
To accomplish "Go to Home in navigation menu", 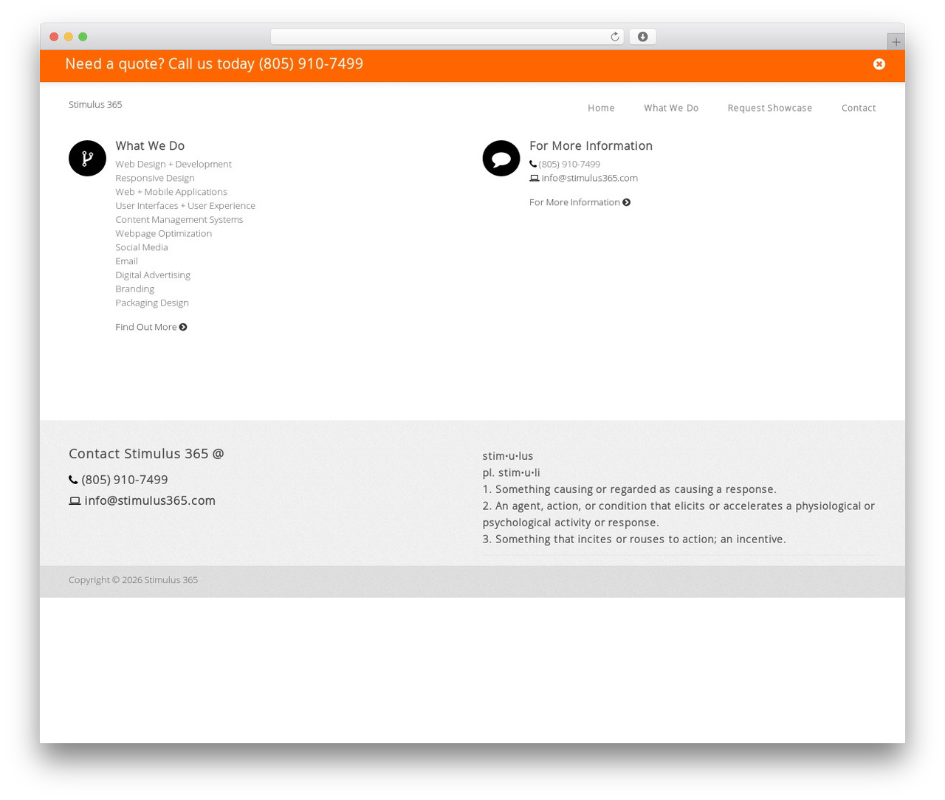I will click(601, 108).
